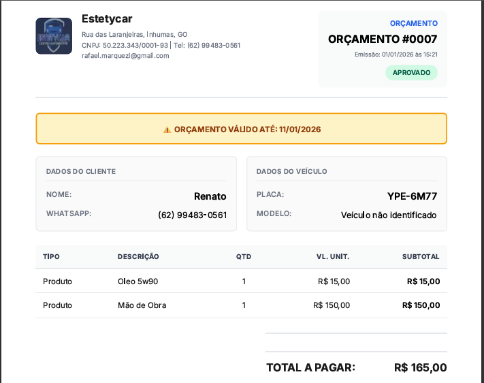Click the DESCRIÇÃO column header
Viewport: 484px width, 383px height.
138,256
